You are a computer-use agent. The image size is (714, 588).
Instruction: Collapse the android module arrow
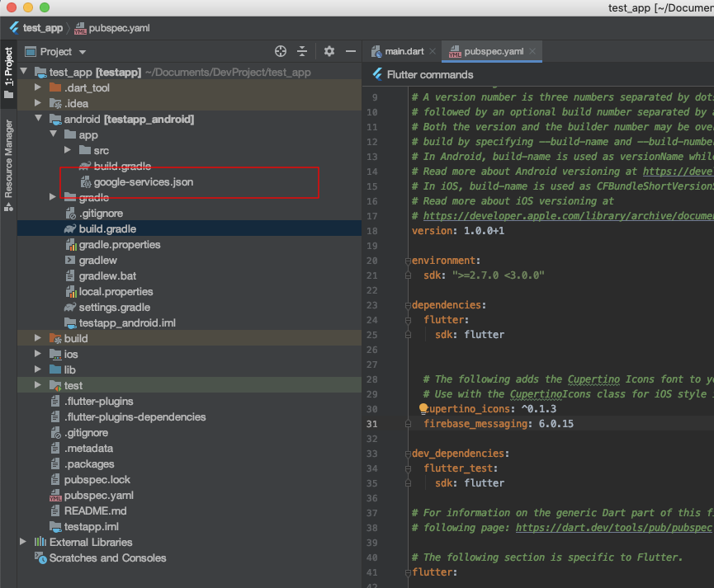tap(38, 118)
